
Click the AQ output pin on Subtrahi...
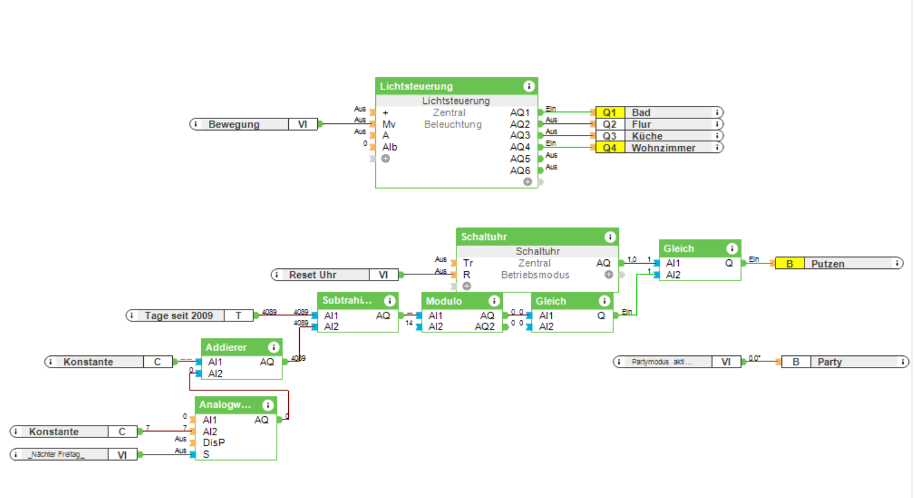(401, 315)
